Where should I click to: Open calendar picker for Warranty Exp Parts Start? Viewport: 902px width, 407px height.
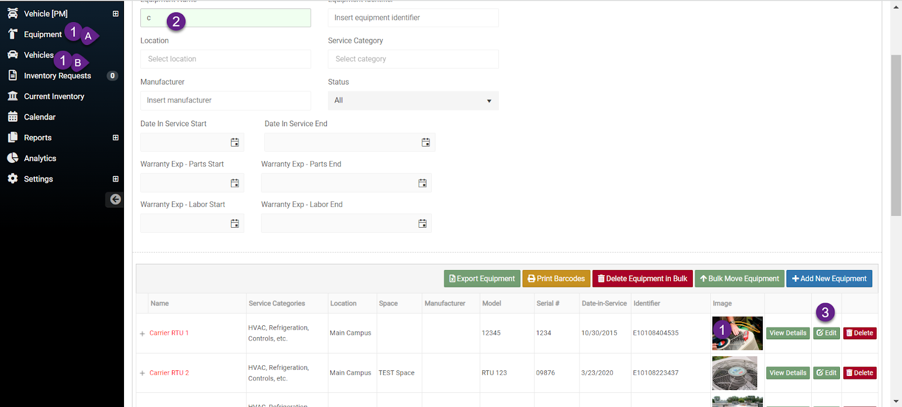point(235,183)
